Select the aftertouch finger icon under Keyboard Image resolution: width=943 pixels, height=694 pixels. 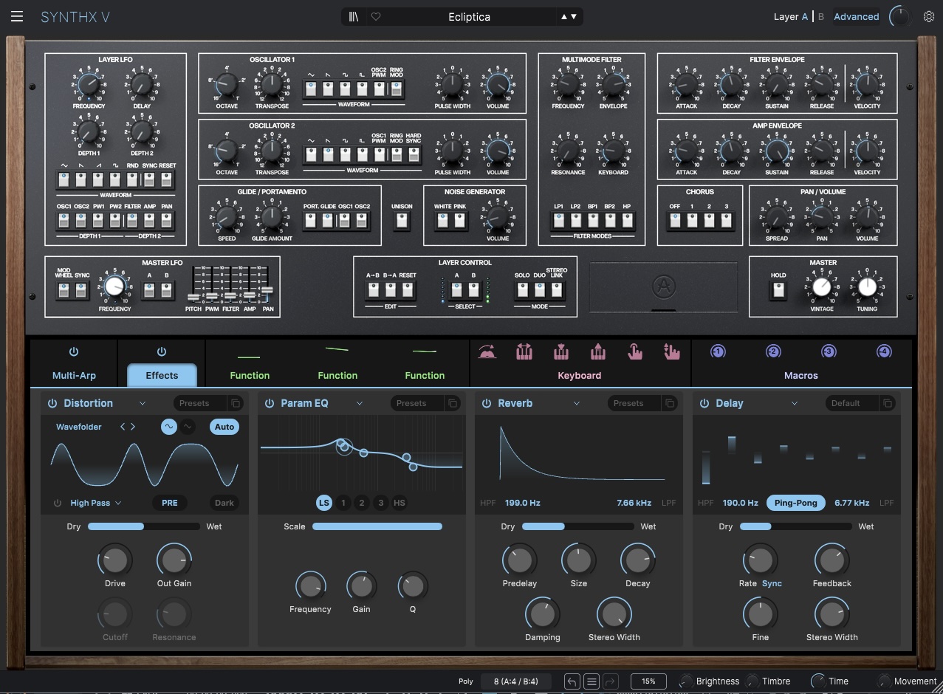[635, 351]
